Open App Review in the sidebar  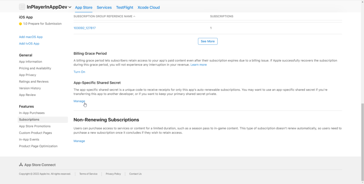pos(27,95)
